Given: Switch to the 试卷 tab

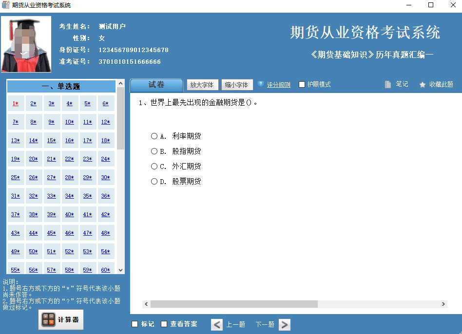Looking at the screenshot, I should point(156,85).
